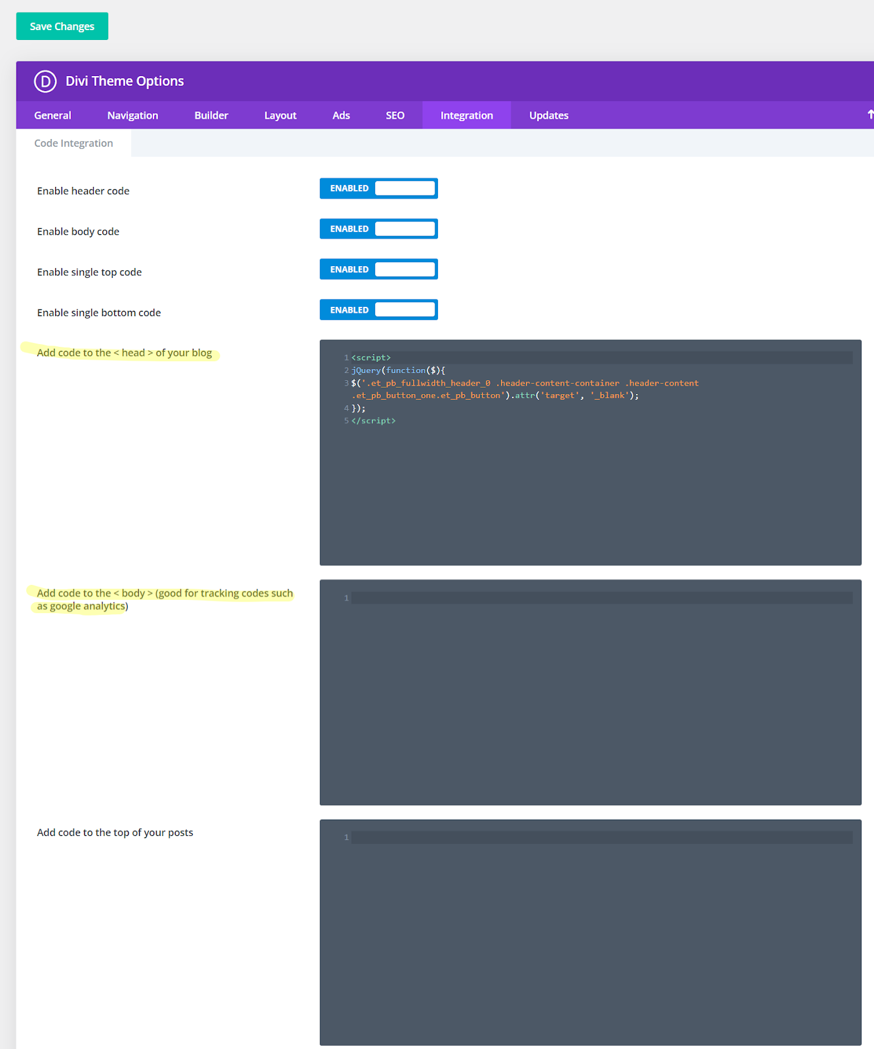Click the arrow icon at header's right edge
The width and height of the screenshot is (874, 1049).
[869, 115]
